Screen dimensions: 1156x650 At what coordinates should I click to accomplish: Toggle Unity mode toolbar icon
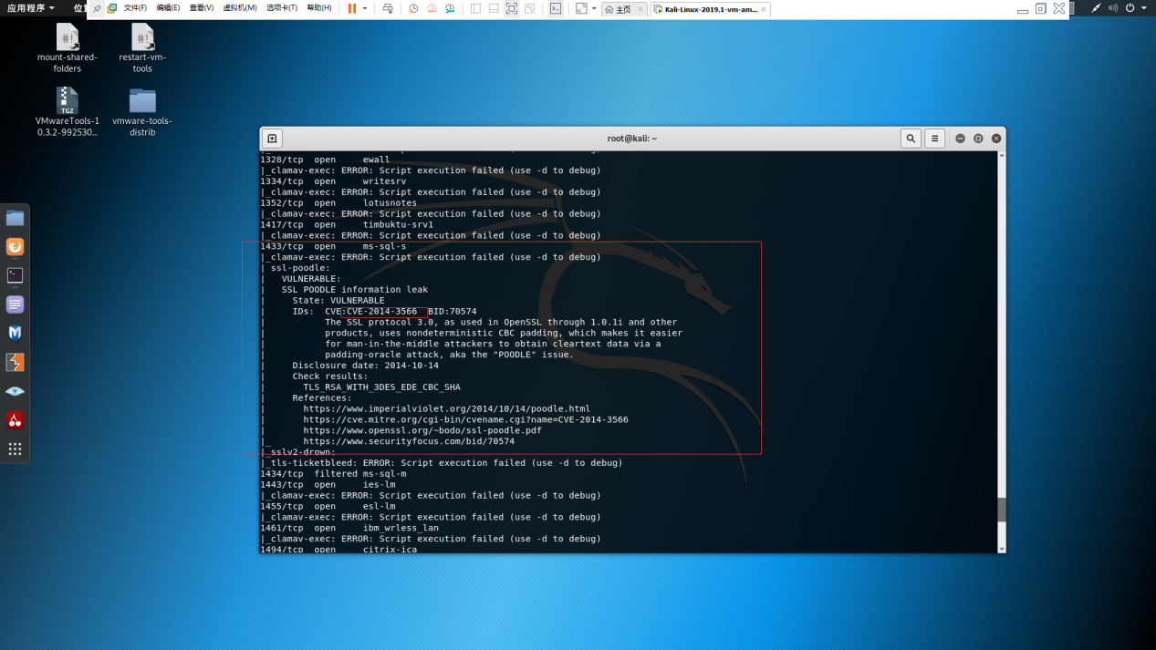[x=529, y=8]
